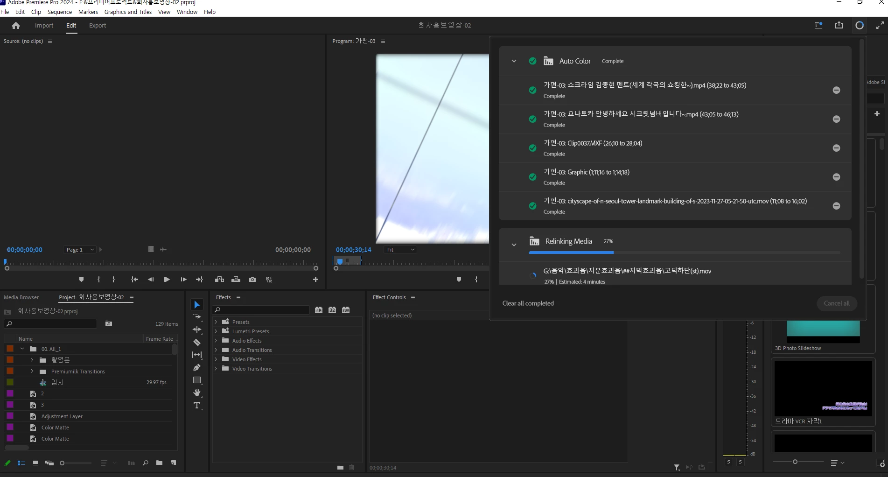Maximize video output with full screen icon
888x477 pixels.
tap(880, 25)
